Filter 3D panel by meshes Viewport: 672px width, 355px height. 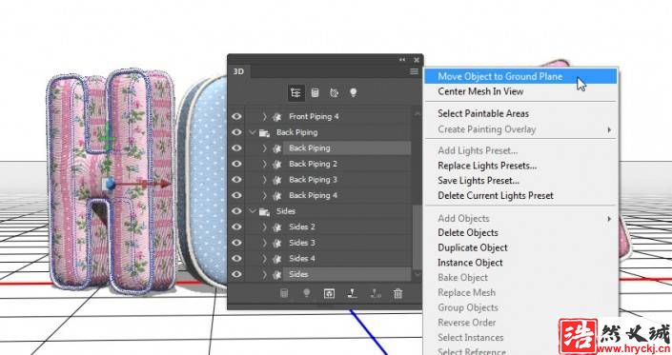[315, 93]
